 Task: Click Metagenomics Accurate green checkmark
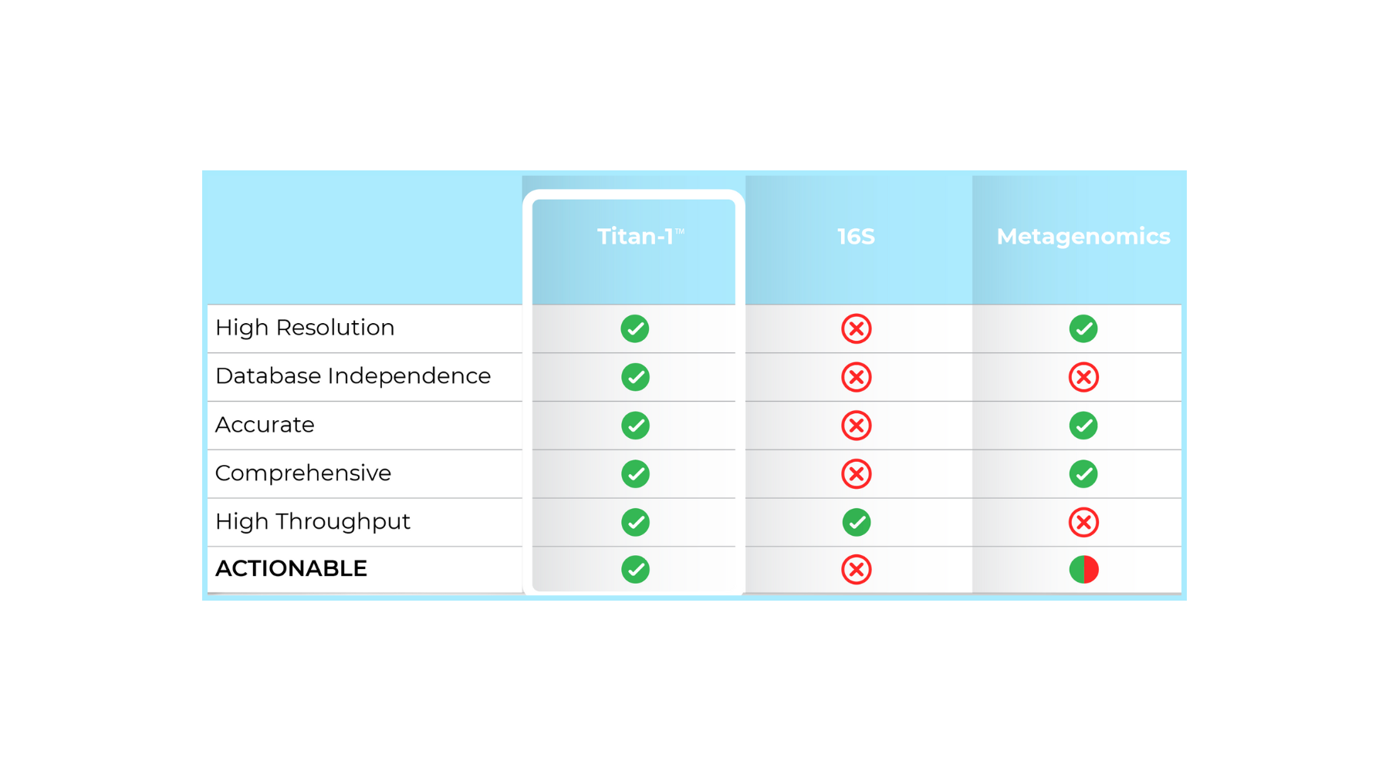[1083, 425]
